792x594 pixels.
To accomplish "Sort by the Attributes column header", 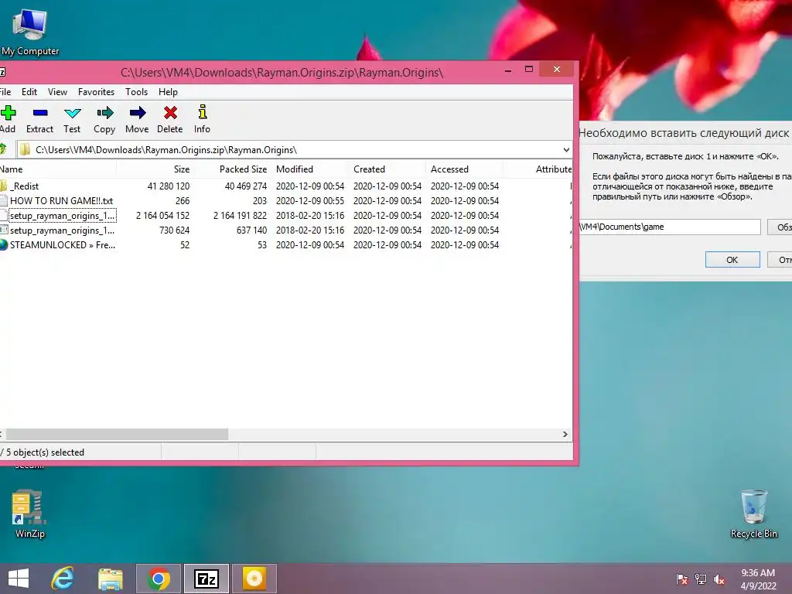I will pyautogui.click(x=538, y=169).
